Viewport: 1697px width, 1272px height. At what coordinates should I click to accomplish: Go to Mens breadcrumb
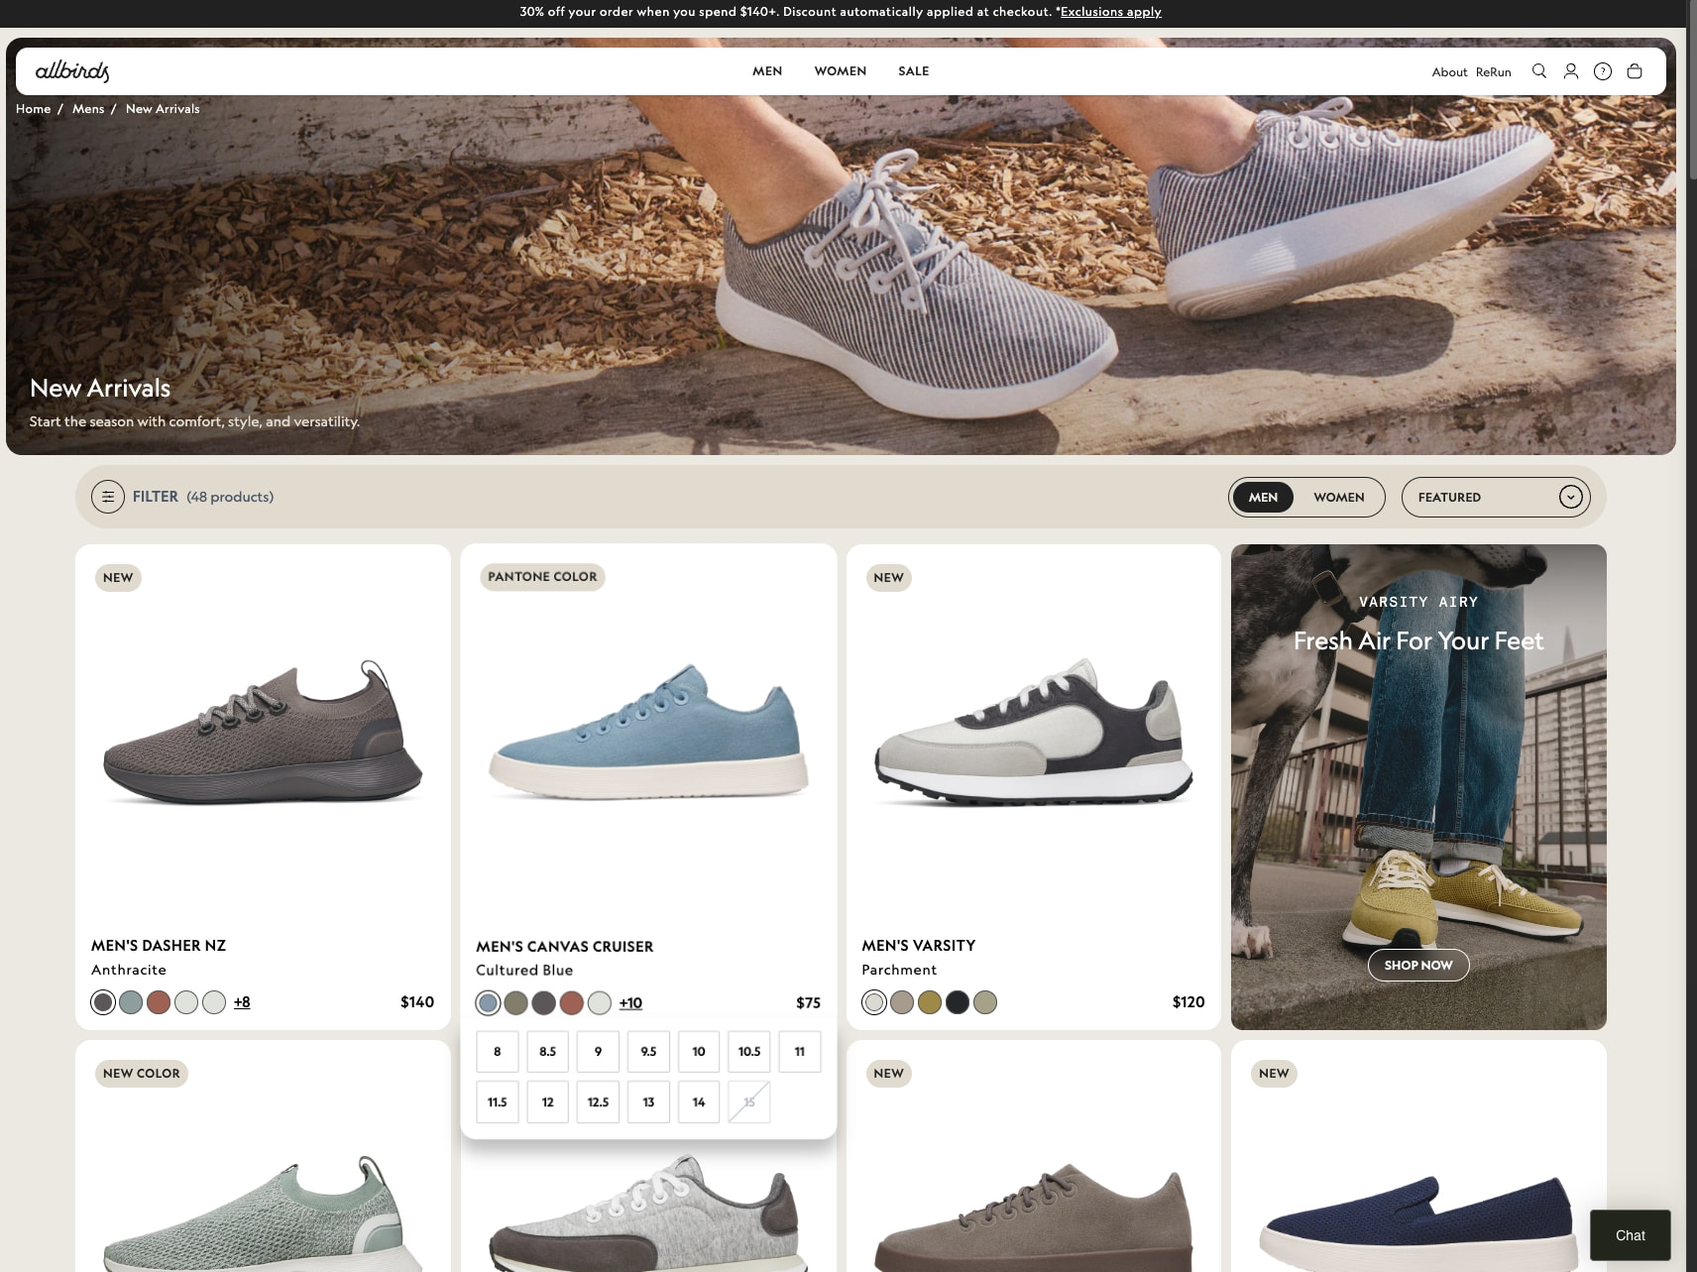pyautogui.click(x=88, y=109)
